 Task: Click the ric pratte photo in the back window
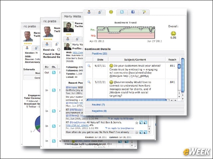pos(28,36)
